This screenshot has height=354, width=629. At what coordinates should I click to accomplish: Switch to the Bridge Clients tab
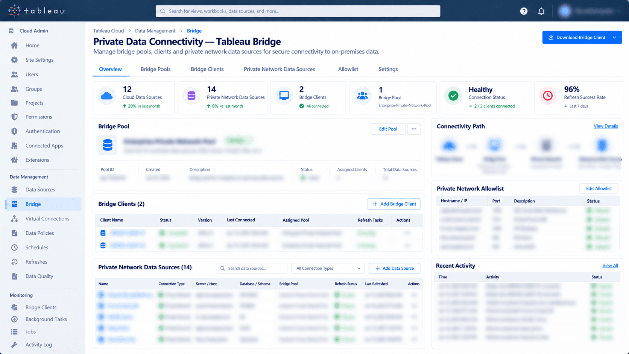[207, 69]
